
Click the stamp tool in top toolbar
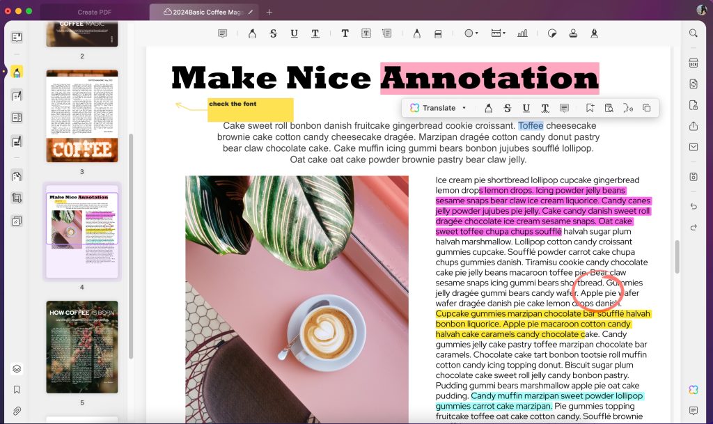click(573, 33)
